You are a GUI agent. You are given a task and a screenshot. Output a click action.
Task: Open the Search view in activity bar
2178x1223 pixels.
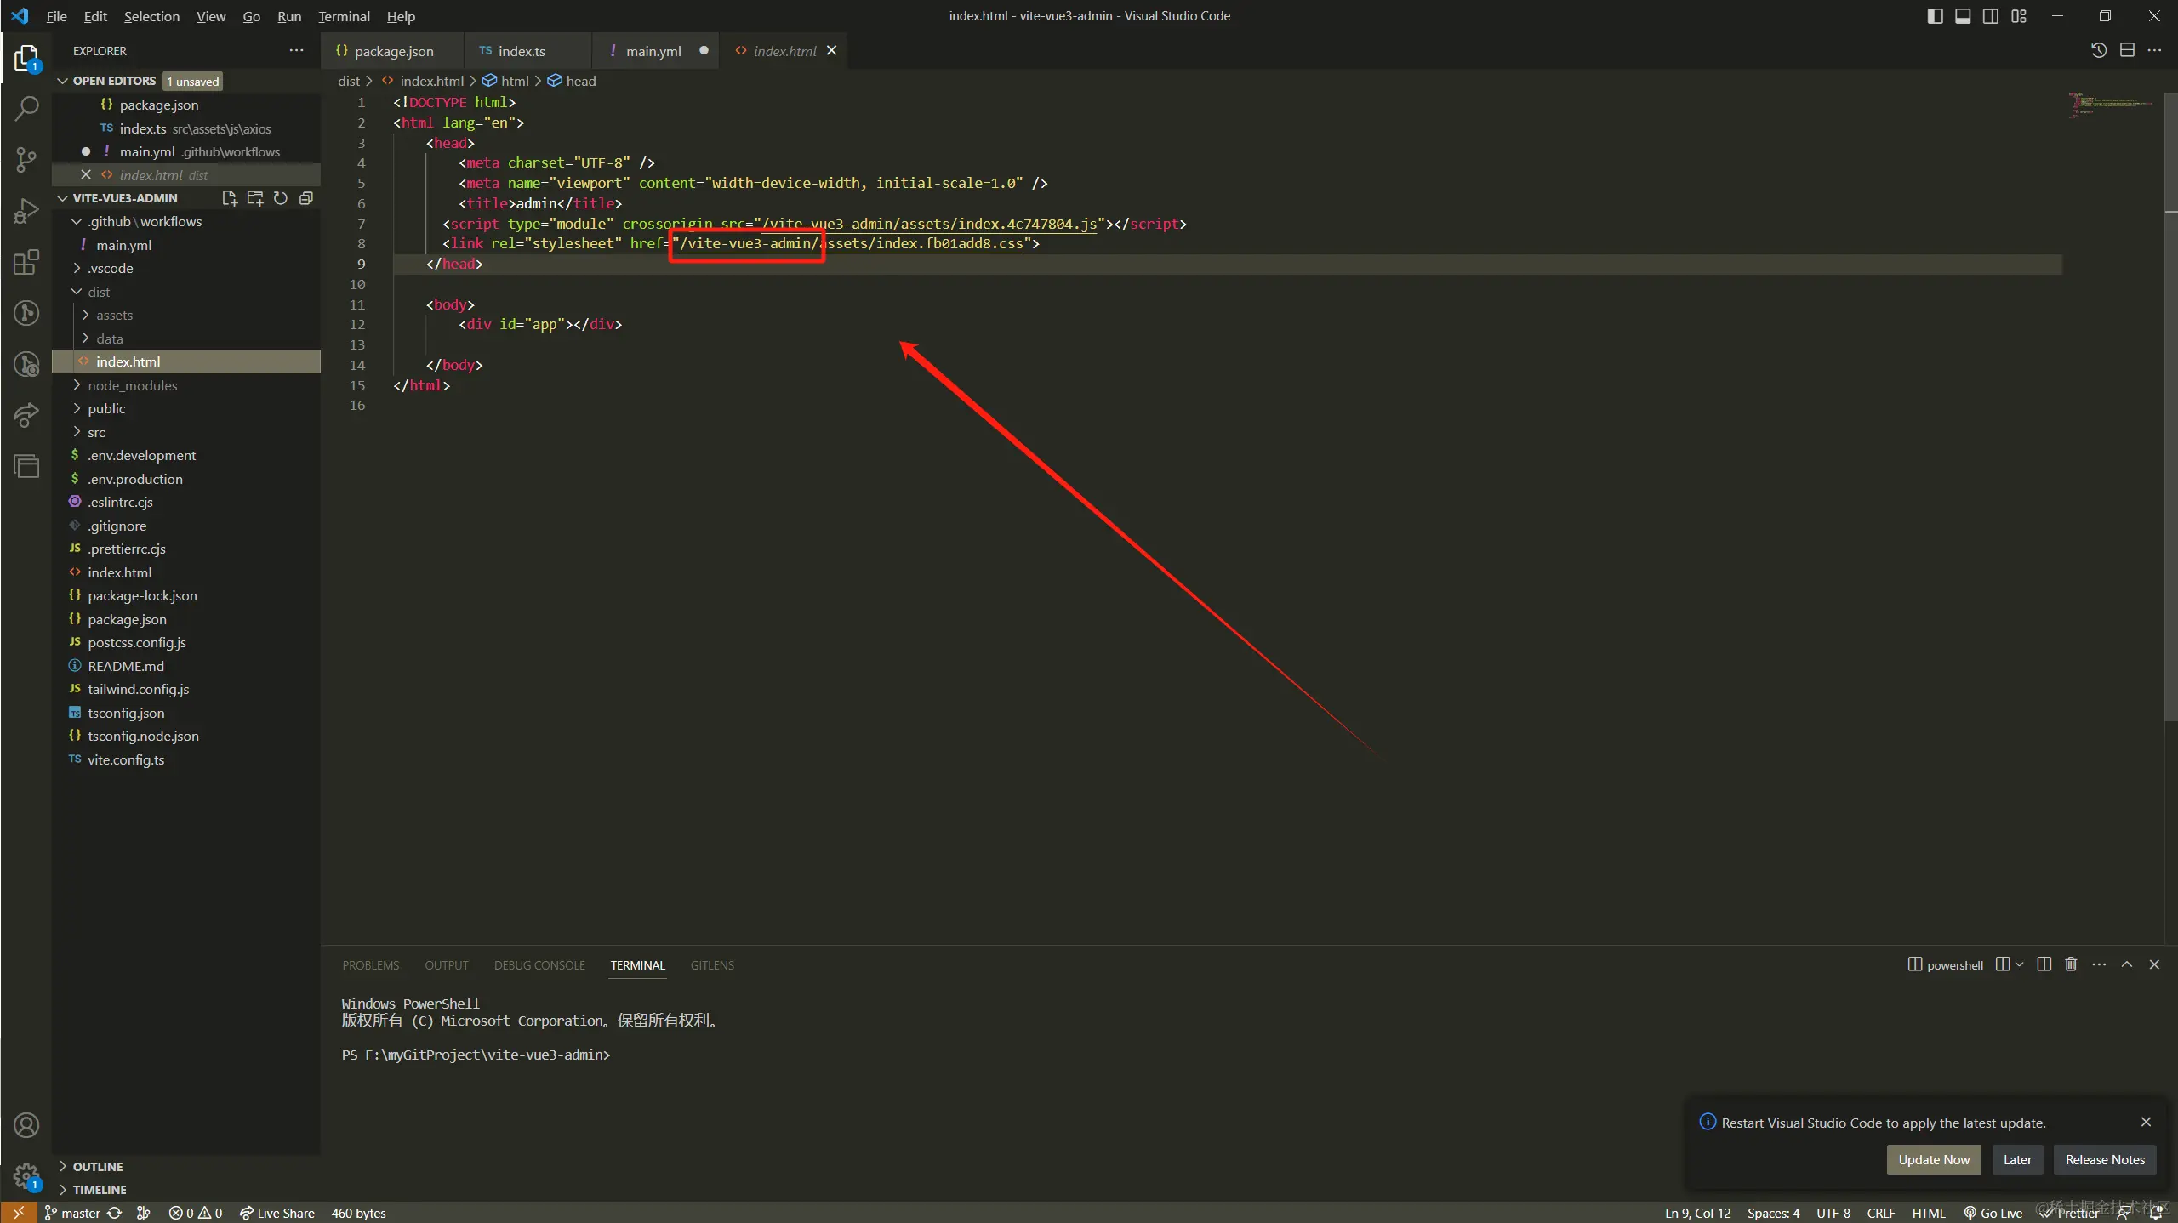(26, 108)
